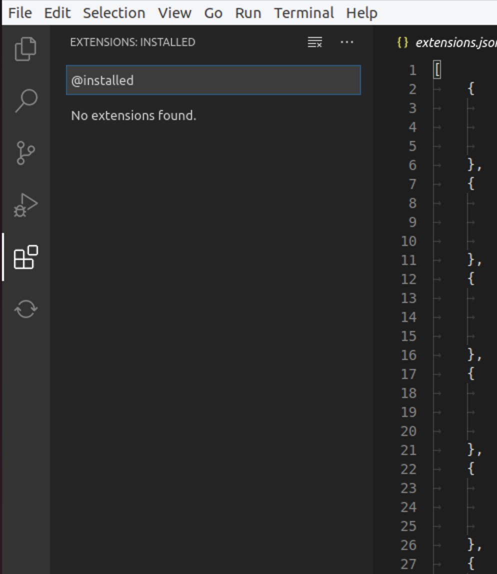
Task: Click the closing brace on line 21
Action: [471, 450]
